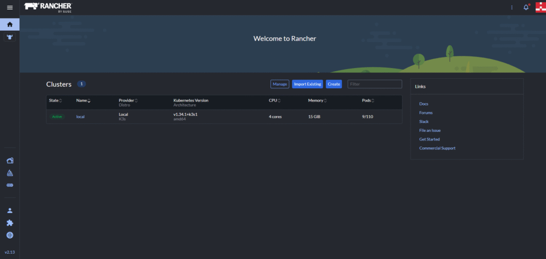Open Virtualization Management sidebar icon
546x259 pixels.
[x=10, y=185]
